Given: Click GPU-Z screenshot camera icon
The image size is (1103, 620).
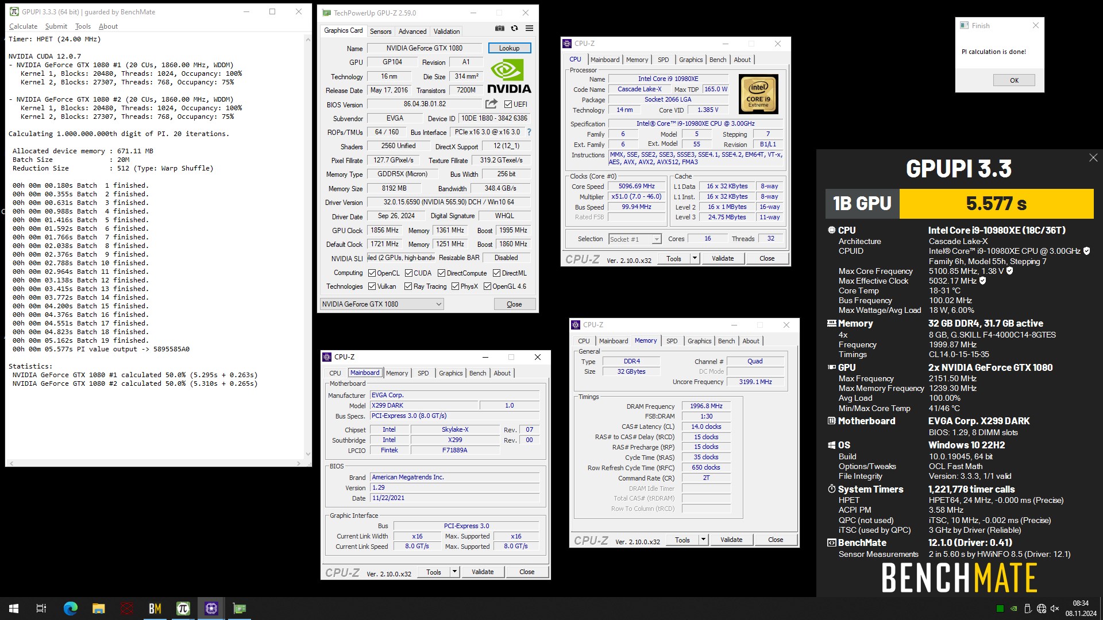Looking at the screenshot, I should 500,29.
